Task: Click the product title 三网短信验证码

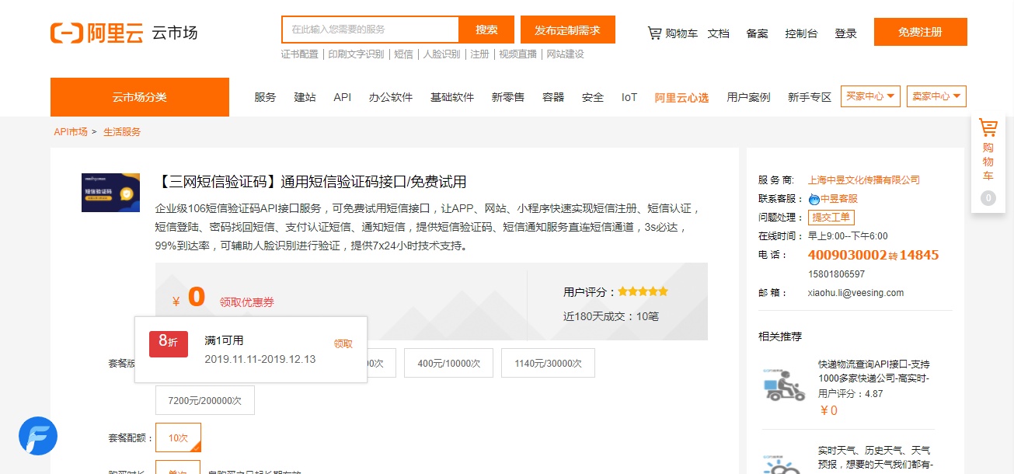Action: coord(311,182)
